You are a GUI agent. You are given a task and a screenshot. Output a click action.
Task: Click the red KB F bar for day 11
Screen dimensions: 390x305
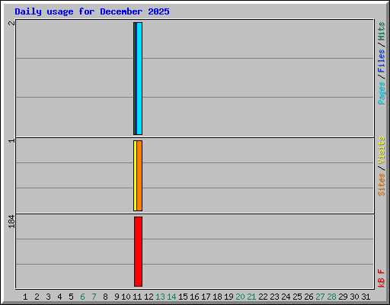[138, 252]
